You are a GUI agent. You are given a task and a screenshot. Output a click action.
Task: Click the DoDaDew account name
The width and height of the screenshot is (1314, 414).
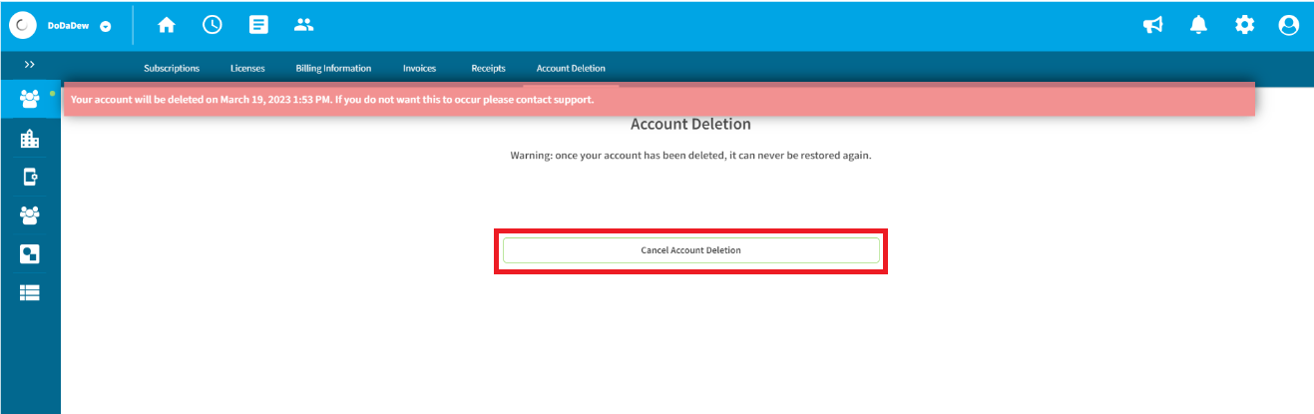68,27
